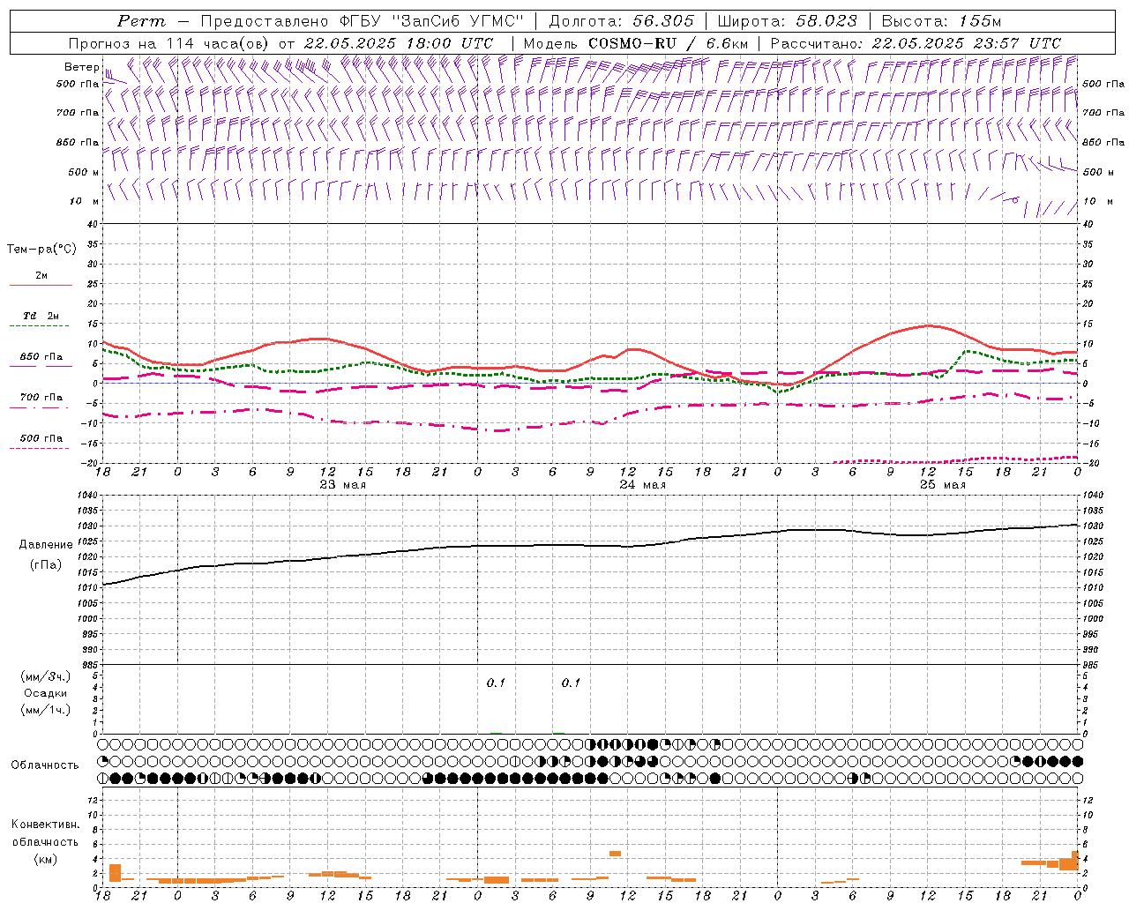
Task: Click the "Модель COSMO-RU / 6.6км" label
Action: (636, 43)
